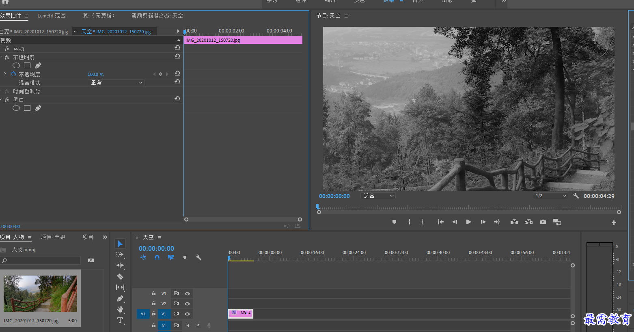Reset the 黑白 effect
The image size is (634, 332).
click(x=177, y=99)
